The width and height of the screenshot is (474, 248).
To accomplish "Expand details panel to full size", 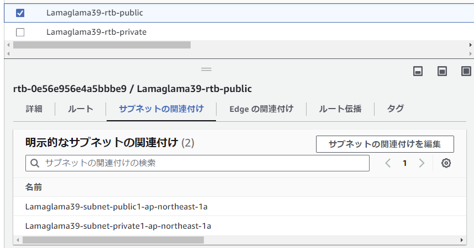I will coord(466,72).
